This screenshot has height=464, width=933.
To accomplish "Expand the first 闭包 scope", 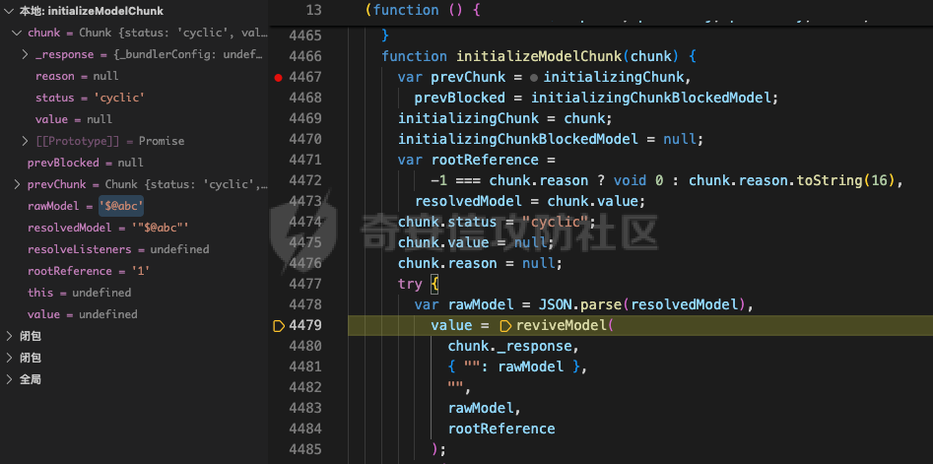I will tap(9, 336).
